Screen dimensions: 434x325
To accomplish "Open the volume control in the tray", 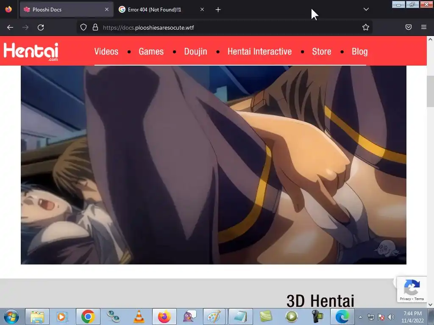I will tap(391, 317).
